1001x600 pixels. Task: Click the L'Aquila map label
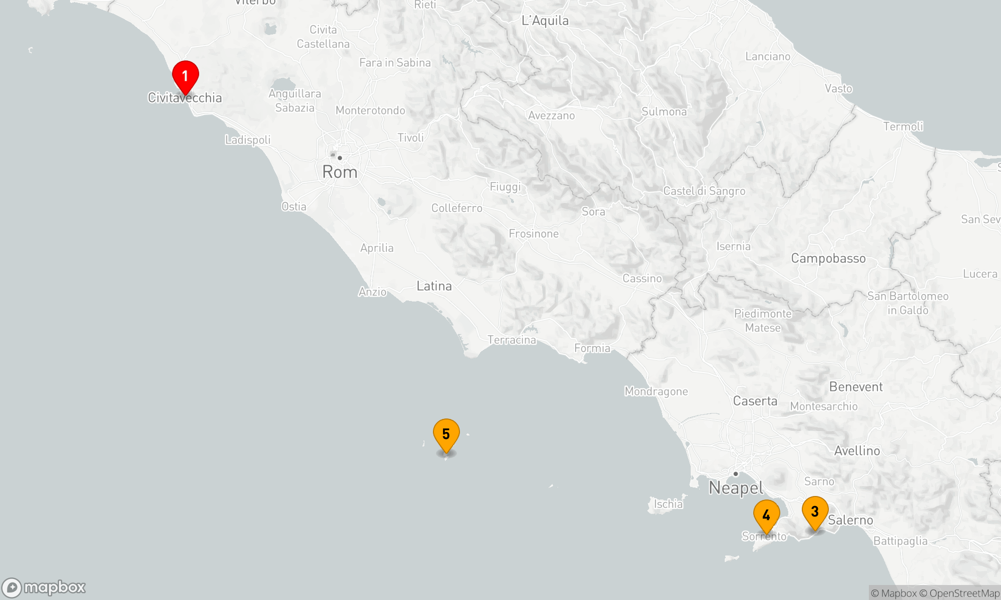coord(545,20)
